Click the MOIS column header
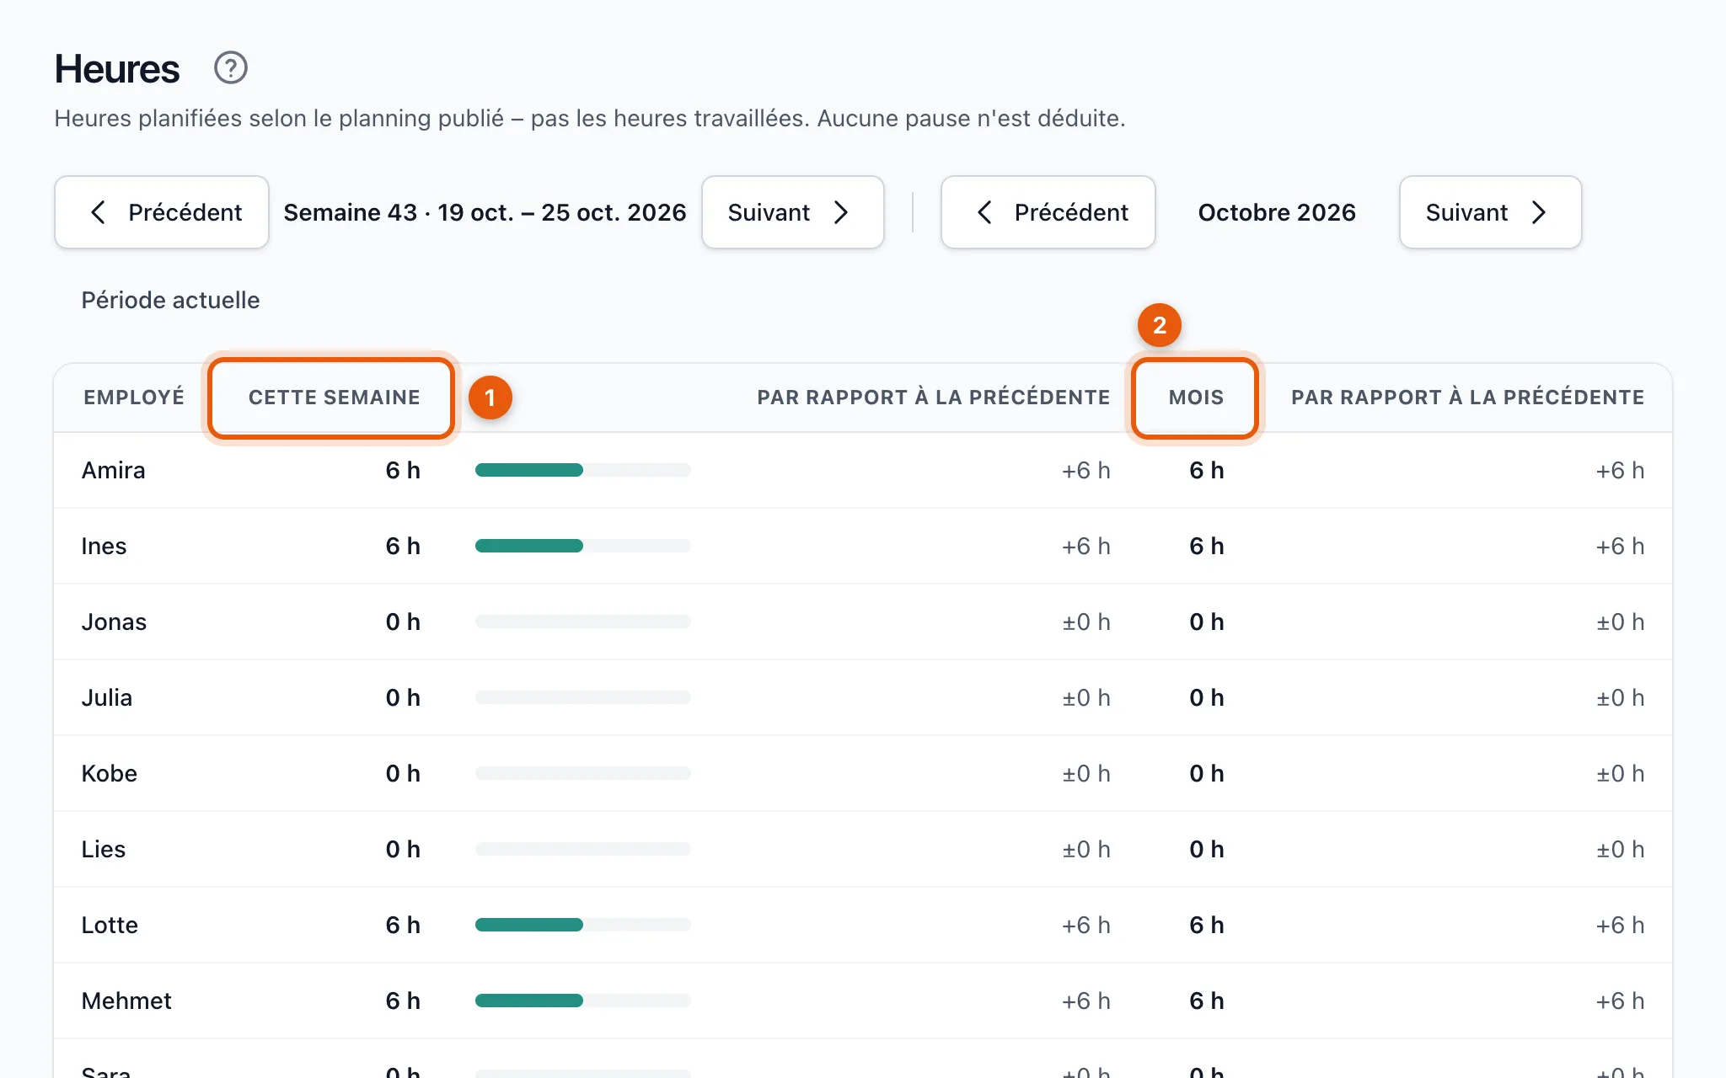Image resolution: width=1726 pixels, height=1078 pixels. click(1196, 398)
